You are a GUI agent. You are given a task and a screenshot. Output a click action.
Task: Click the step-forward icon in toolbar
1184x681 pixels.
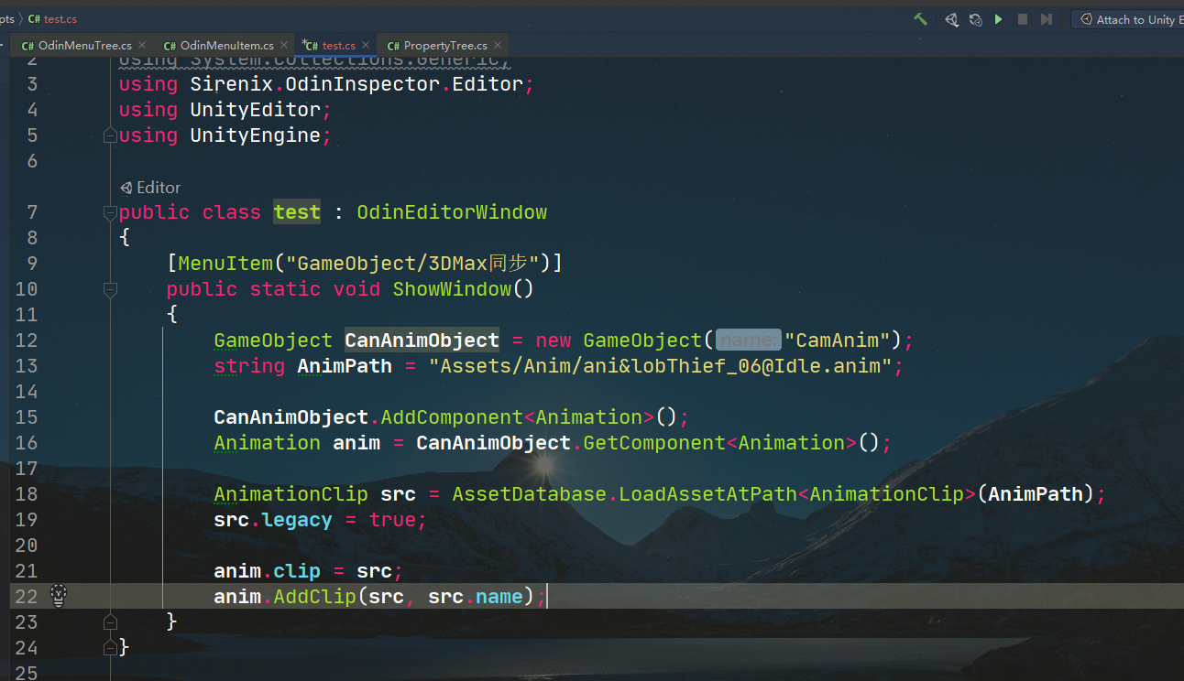1047,19
